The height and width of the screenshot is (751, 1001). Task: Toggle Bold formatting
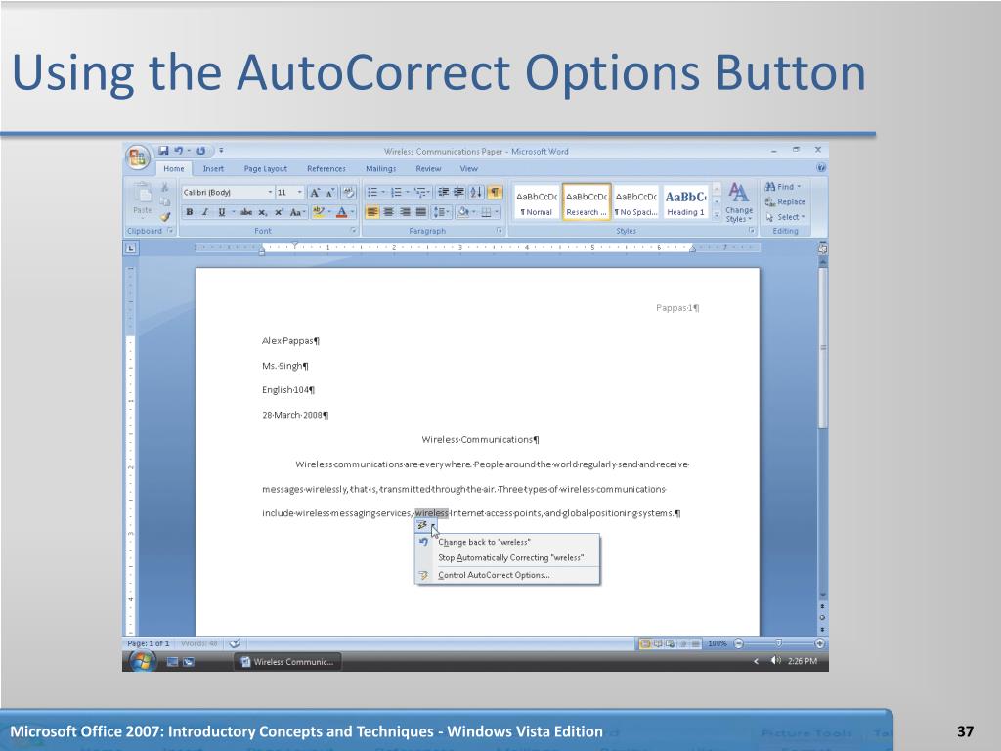pos(189,212)
